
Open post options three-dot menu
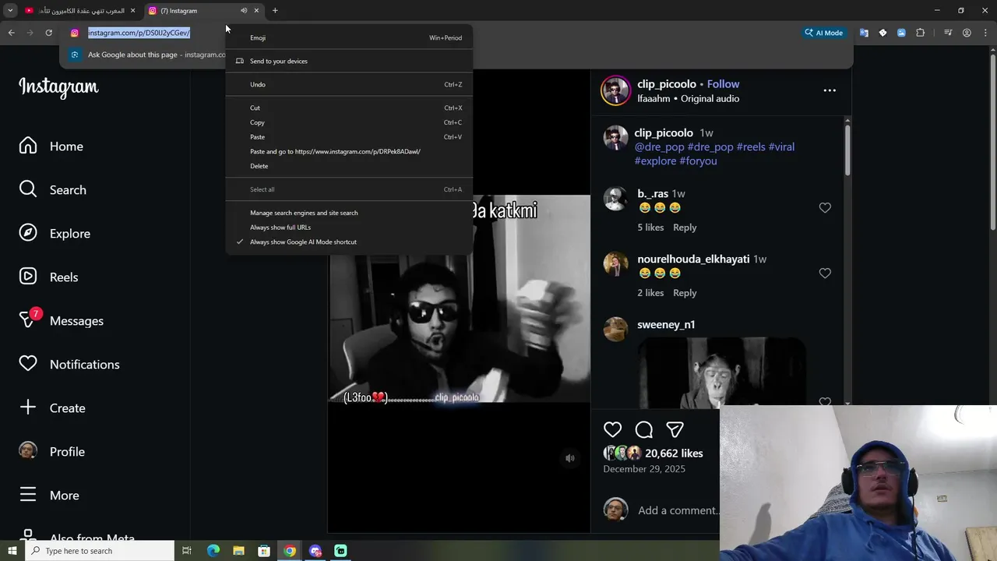830,90
